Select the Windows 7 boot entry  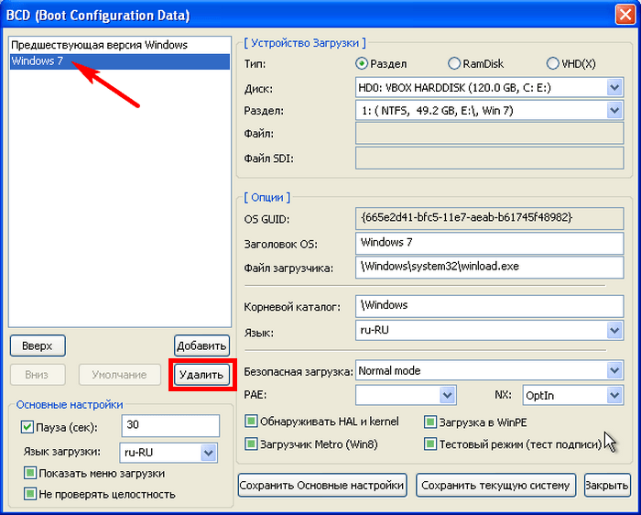(120, 61)
